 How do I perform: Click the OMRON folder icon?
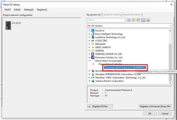(x=93, y=51)
